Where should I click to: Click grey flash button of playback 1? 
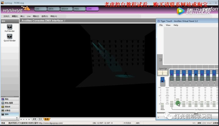coord(172,78)
